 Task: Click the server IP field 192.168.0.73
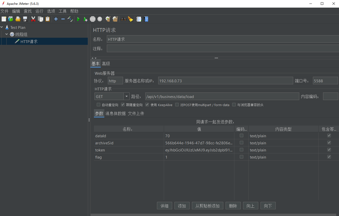[x=226, y=81]
